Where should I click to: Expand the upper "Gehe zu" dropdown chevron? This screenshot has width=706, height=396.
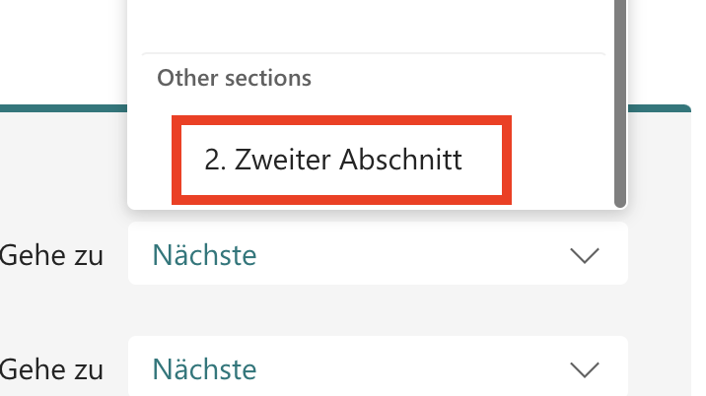tap(585, 256)
